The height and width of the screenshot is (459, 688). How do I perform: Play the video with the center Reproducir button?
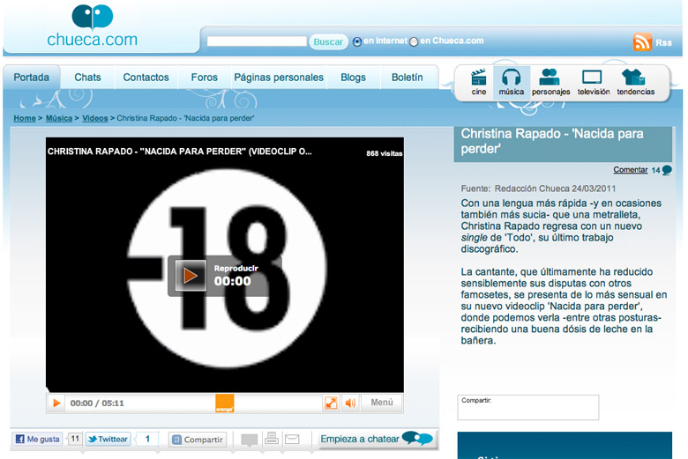[191, 276]
